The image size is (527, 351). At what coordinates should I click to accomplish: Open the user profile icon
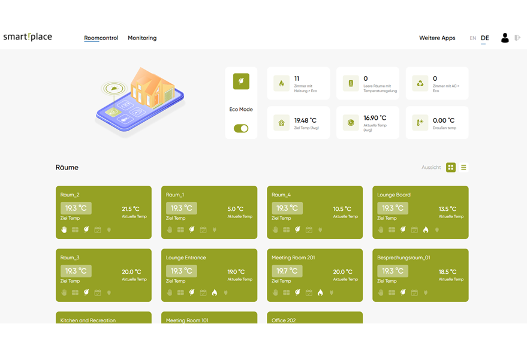coord(505,38)
